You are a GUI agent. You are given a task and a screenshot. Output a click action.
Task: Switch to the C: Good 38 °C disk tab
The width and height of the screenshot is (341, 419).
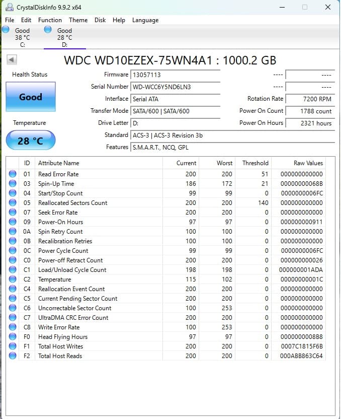point(23,37)
